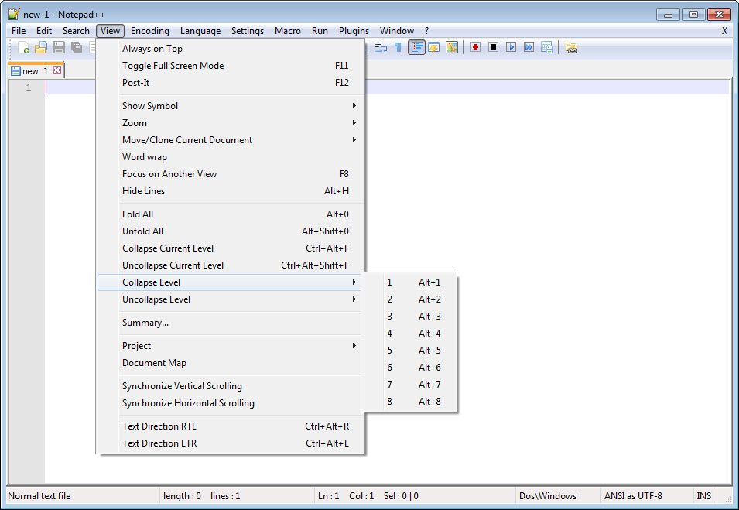This screenshot has height=510, width=739.
Task: Close the new 1 tab via red X
Action: coord(56,70)
